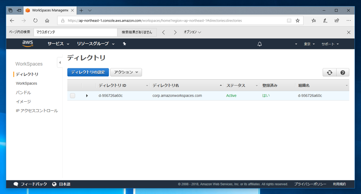Click the はい registered cell
The height and width of the screenshot is (194, 361).
tap(266, 96)
